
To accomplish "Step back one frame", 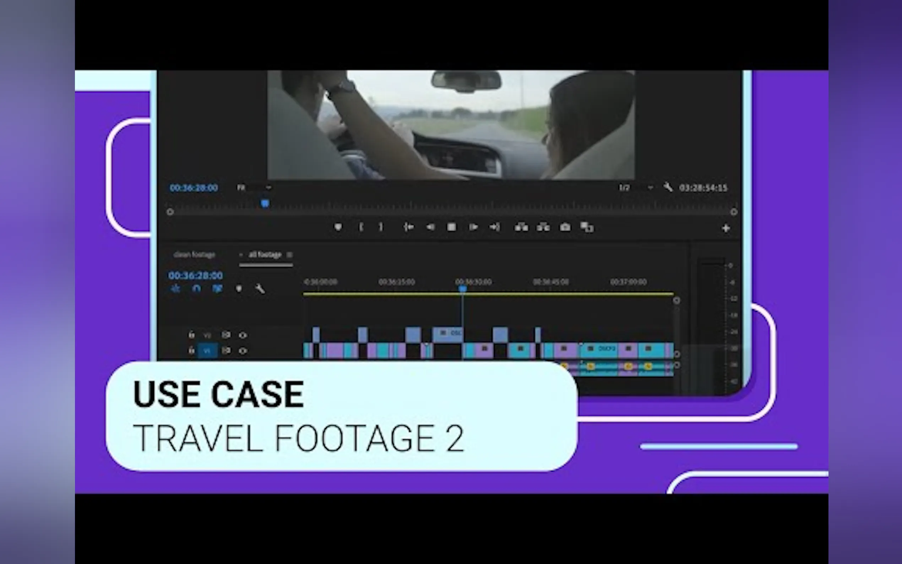I will (x=430, y=227).
